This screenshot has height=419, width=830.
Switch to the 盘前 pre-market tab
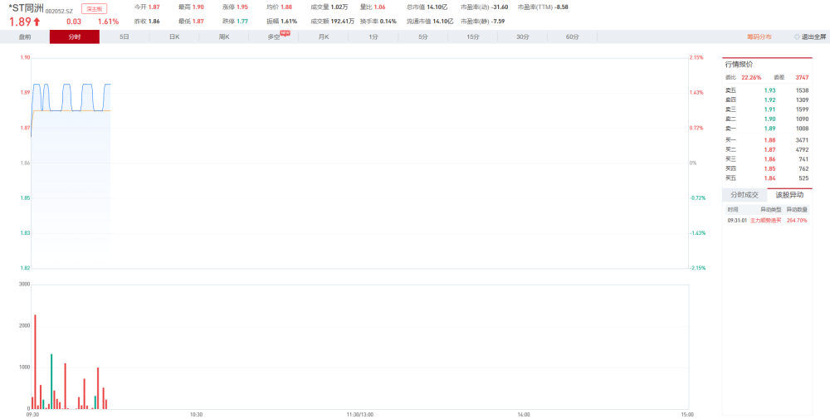point(25,37)
